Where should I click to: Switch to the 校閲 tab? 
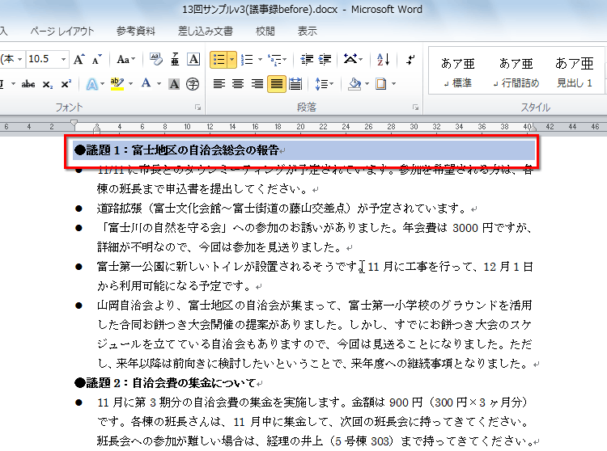[265, 32]
